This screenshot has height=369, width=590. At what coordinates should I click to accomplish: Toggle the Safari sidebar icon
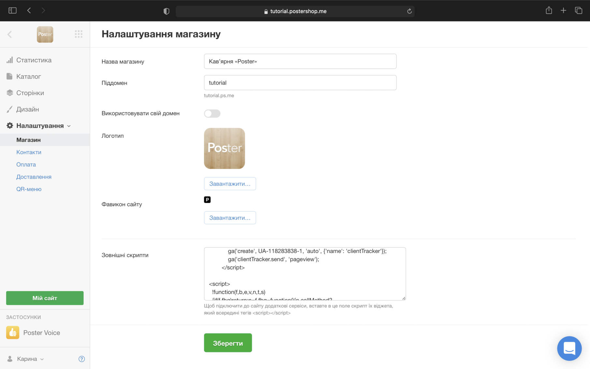tap(12, 11)
